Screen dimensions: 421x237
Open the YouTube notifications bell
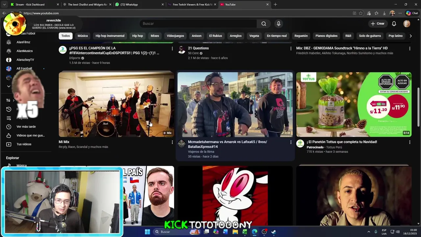[x=394, y=24]
